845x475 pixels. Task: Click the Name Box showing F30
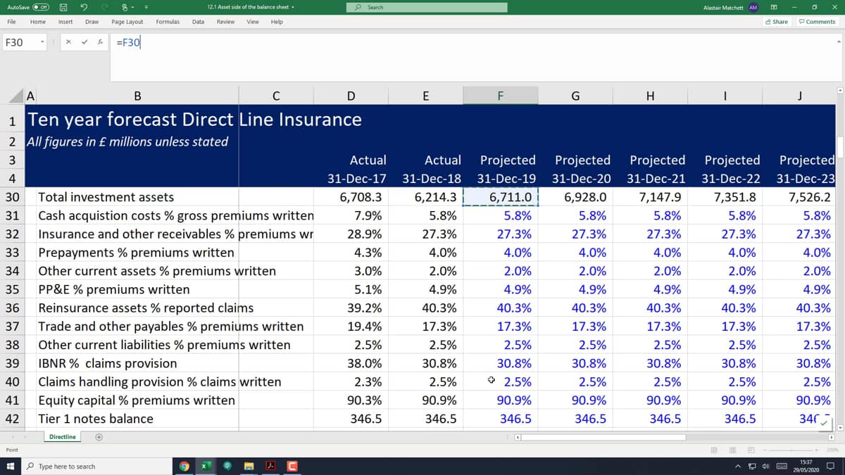[x=20, y=42]
